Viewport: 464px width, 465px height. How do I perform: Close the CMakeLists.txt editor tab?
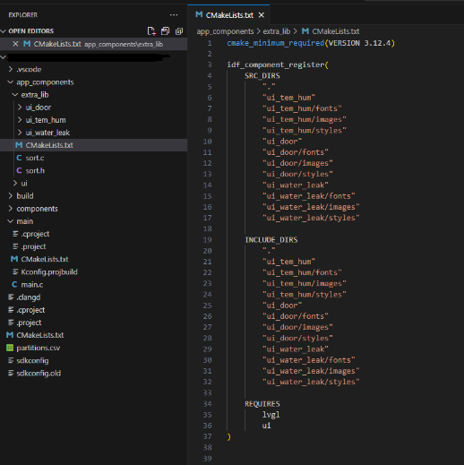pyautogui.click(x=262, y=15)
